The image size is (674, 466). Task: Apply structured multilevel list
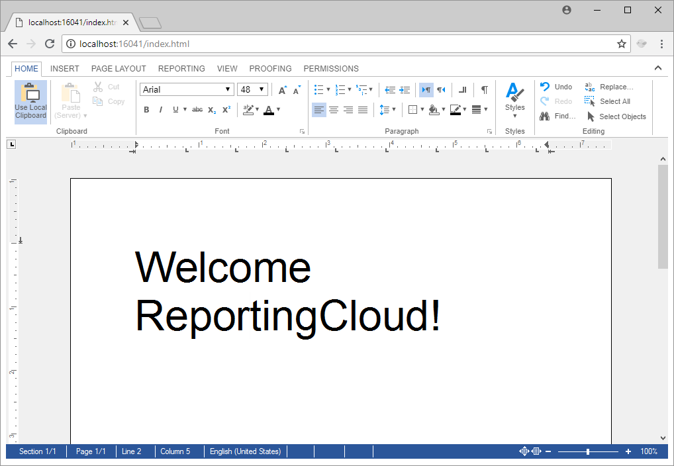[x=361, y=90]
